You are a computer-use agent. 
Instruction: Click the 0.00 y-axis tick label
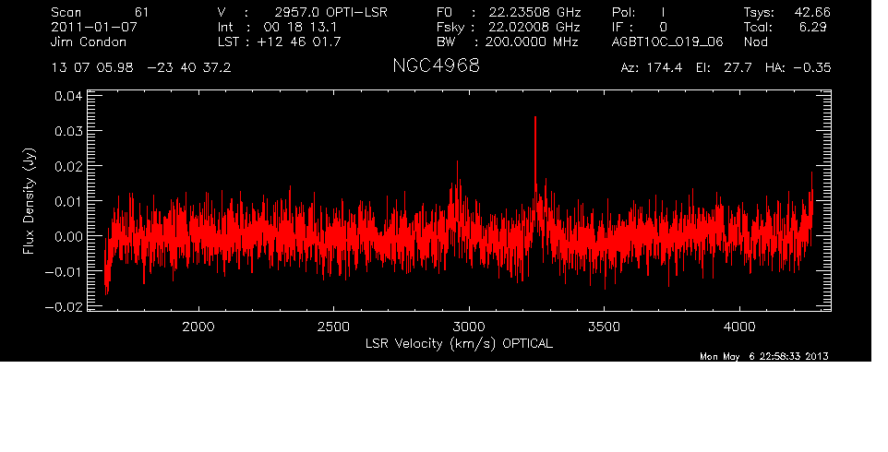point(68,236)
